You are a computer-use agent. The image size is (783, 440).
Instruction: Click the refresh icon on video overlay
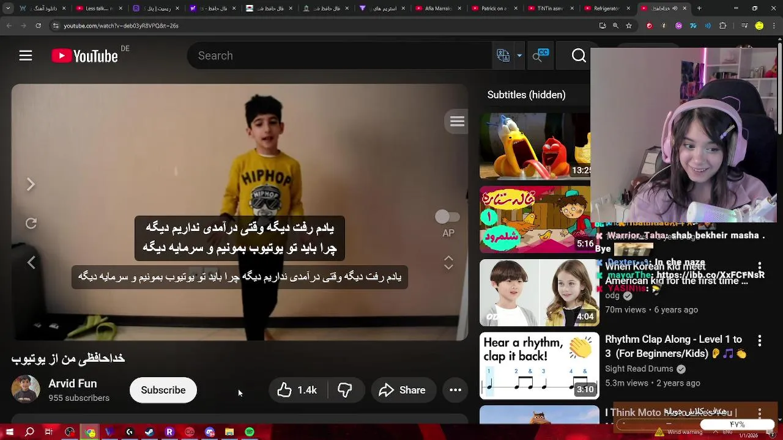[x=31, y=224]
